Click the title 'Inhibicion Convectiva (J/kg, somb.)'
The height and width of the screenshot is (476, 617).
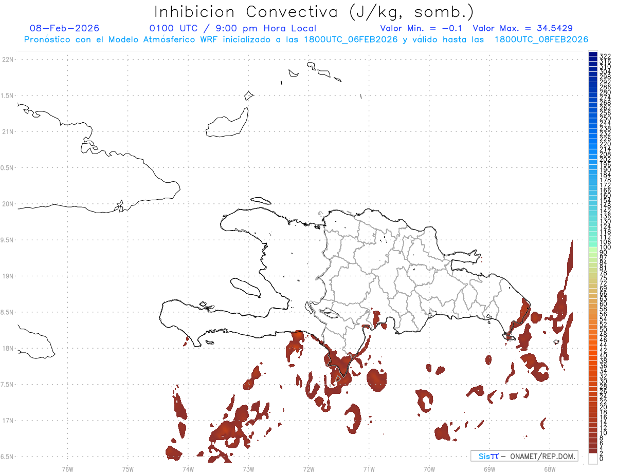pos(314,12)
